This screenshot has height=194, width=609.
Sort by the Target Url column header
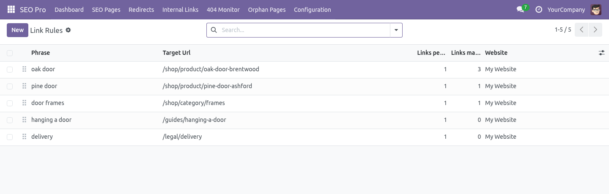tap(176, 53)
